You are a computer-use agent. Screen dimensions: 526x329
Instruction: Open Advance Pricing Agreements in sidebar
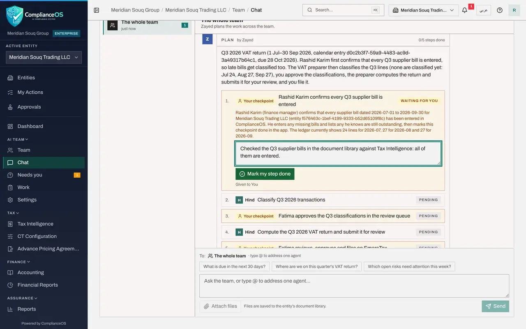tap(44, 249)
